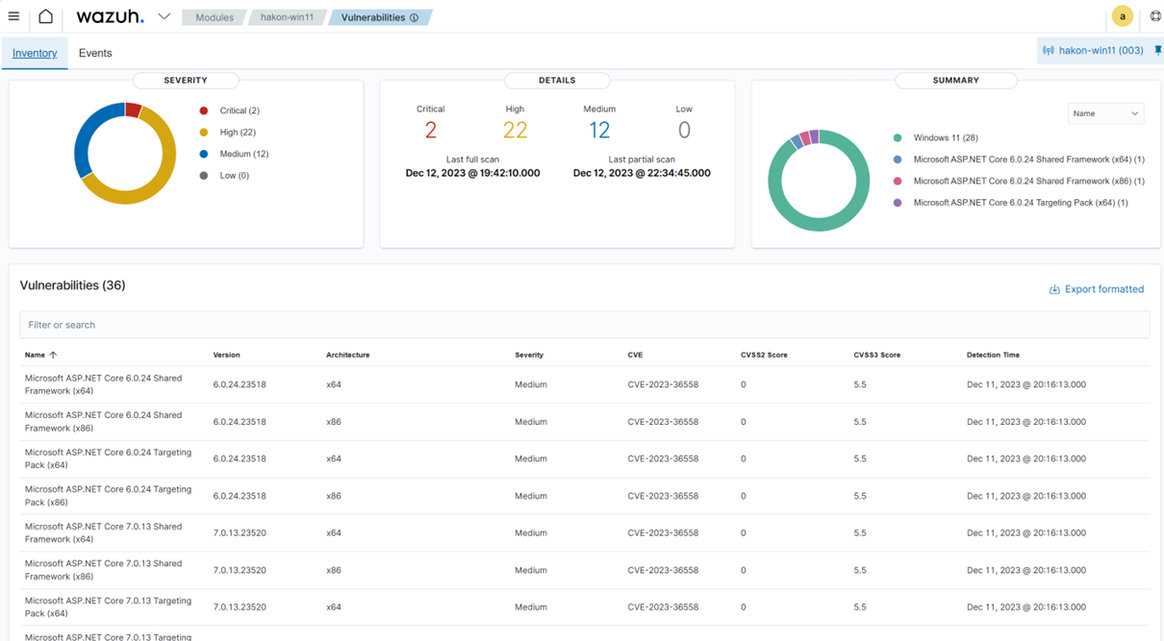Focus the Filter or search field

point(584,325)
